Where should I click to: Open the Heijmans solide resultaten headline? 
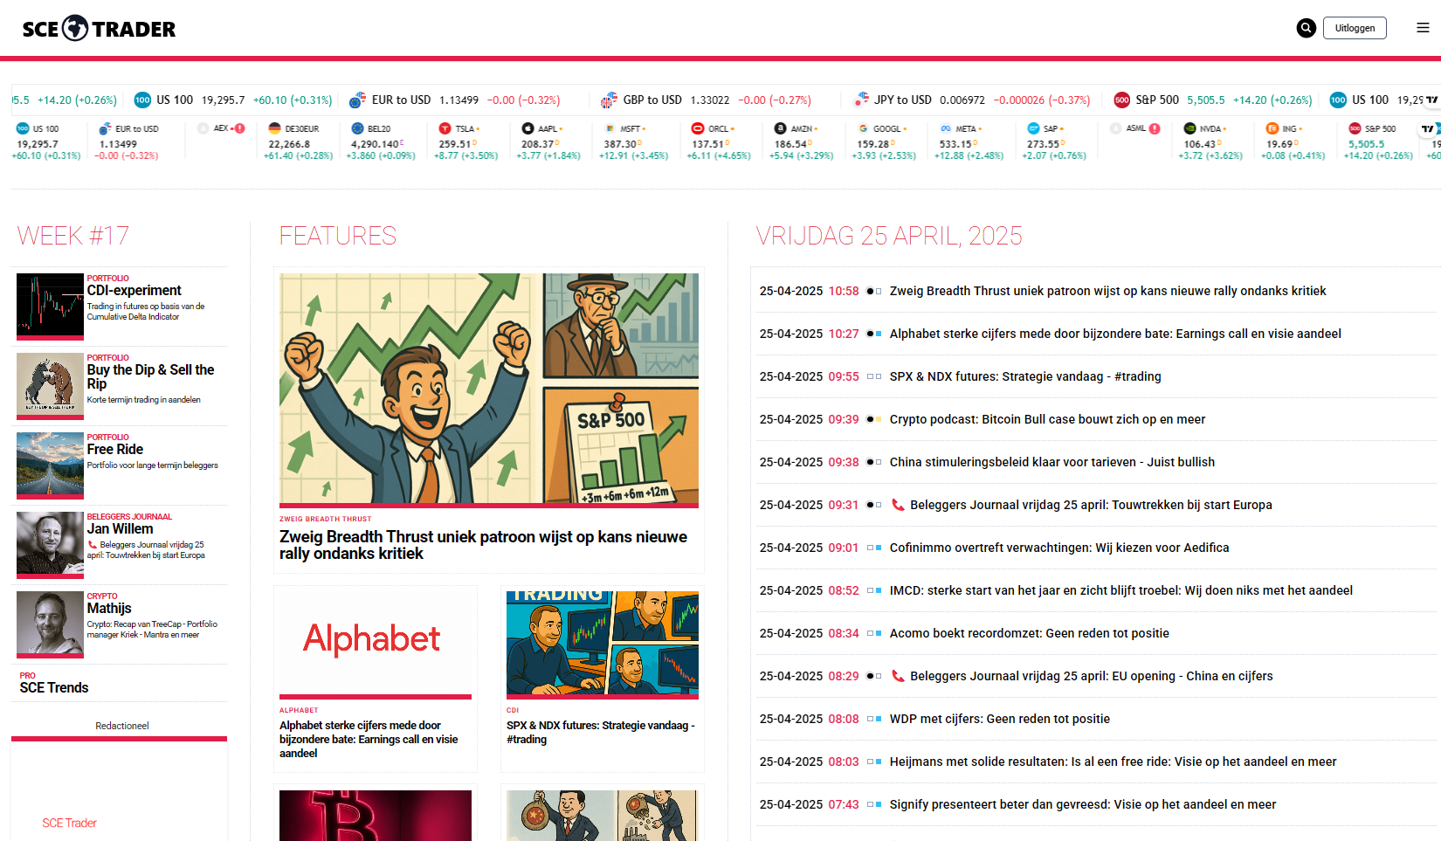pyautogui.click(x=1113, y=762)
